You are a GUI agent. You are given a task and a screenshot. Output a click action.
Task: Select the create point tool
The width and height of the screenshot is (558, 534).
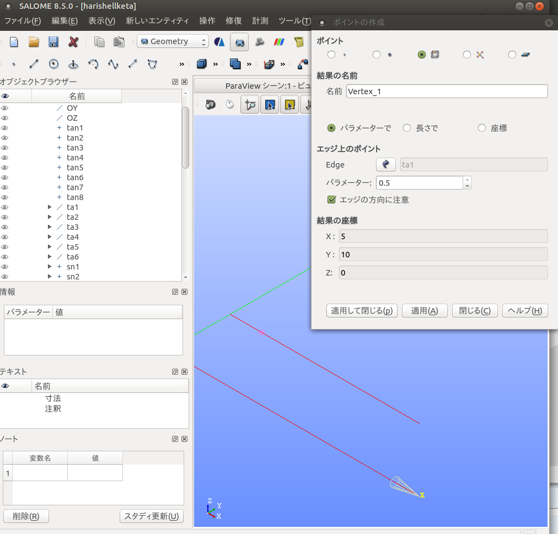[14, 64]
